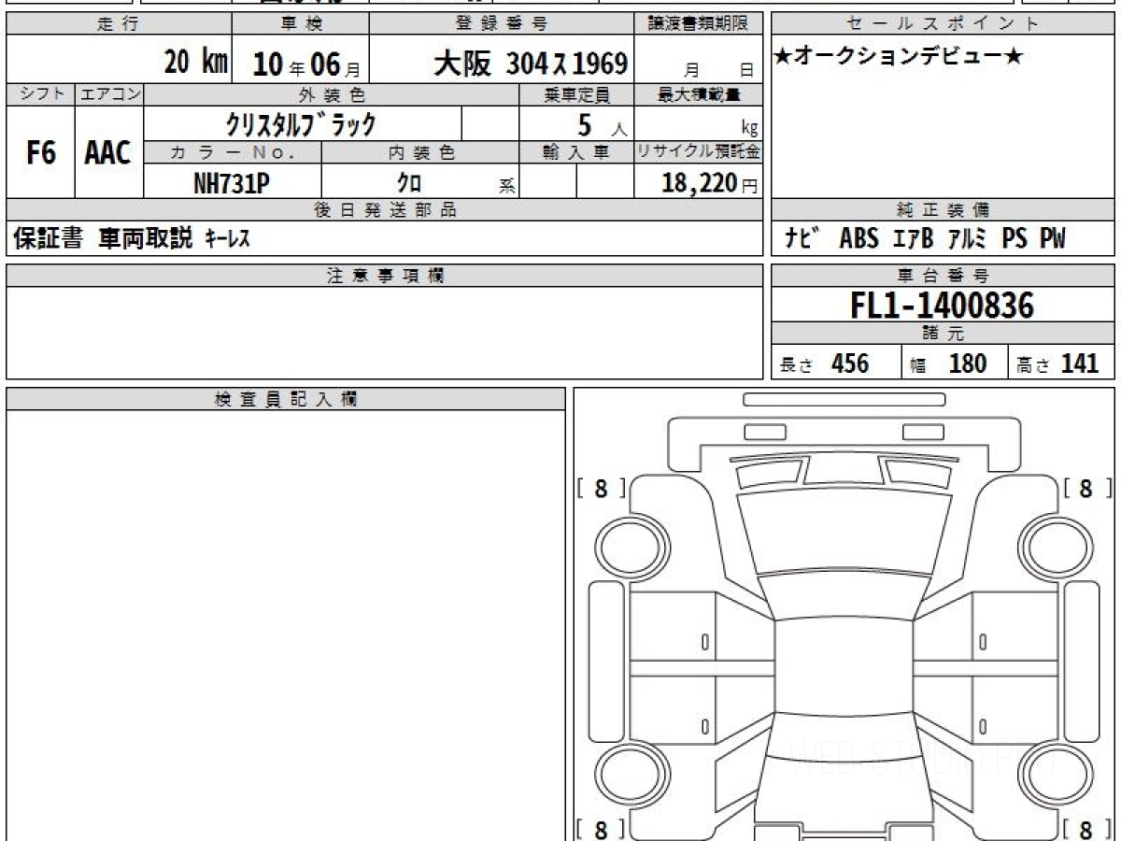Viewport: 1121px width, 841px height.
Task: Click the kg unit in max load cell
Action: (x=748, y=130)
